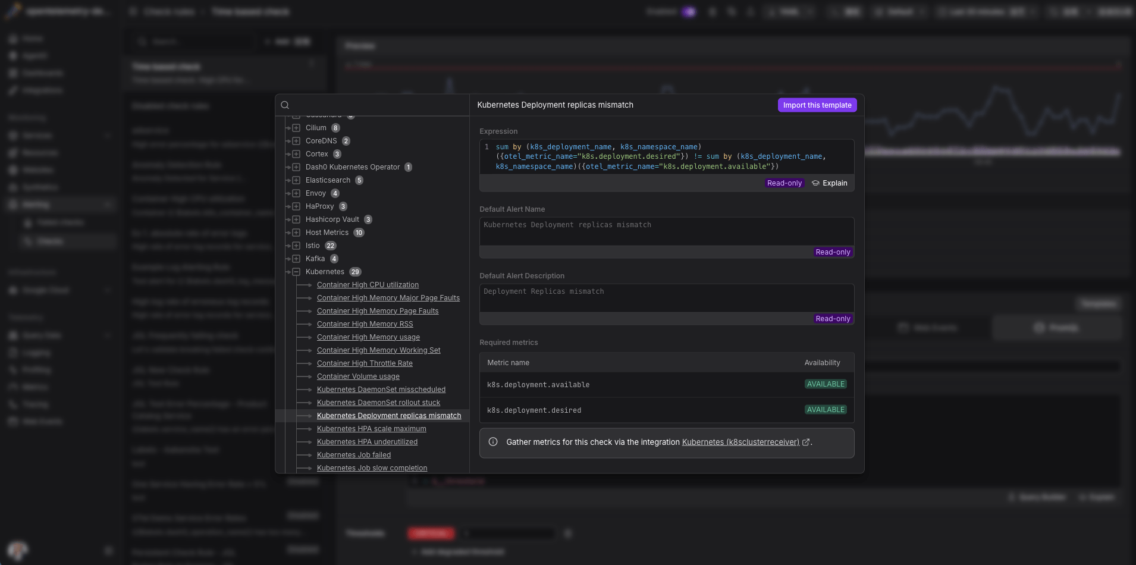1136x565 pixels.
Task: Select Kubernetes HPA scale maximum template
Action: coord(372,429)
